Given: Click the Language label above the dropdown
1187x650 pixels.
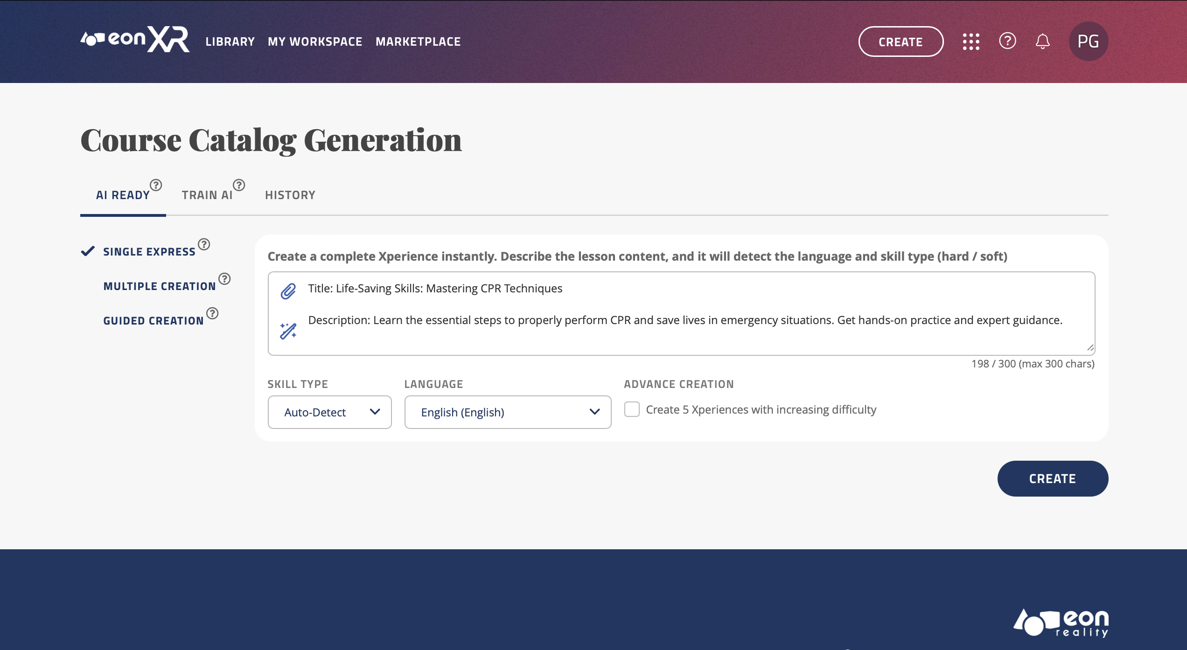Looking at the screenshot, I should click(433, 384).
